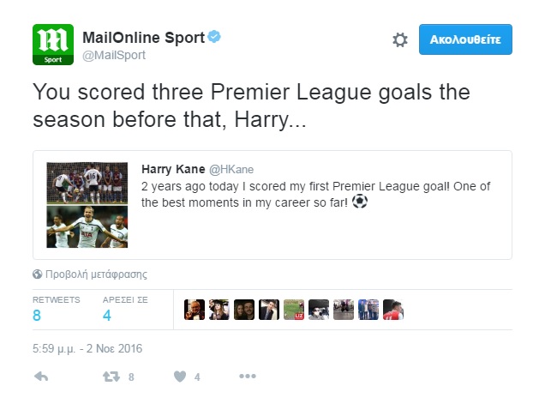Viewport: 545px width, 410px height.
Task: Click the first liker avatar thumbnail
Action: tap(195, 310)
